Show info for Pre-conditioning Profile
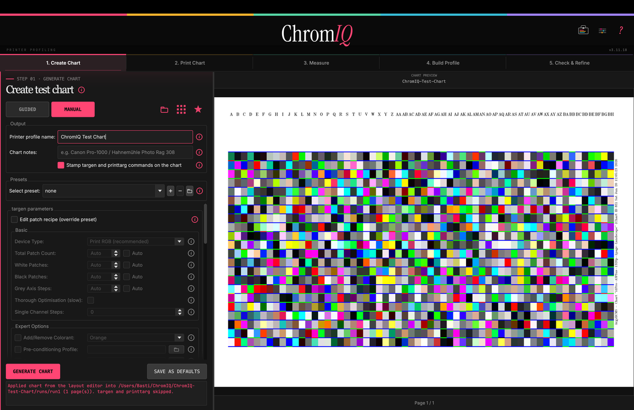Image resolution: width=634 pixels, height=410 pixels. pyautogui.click(x=191, y=349)
